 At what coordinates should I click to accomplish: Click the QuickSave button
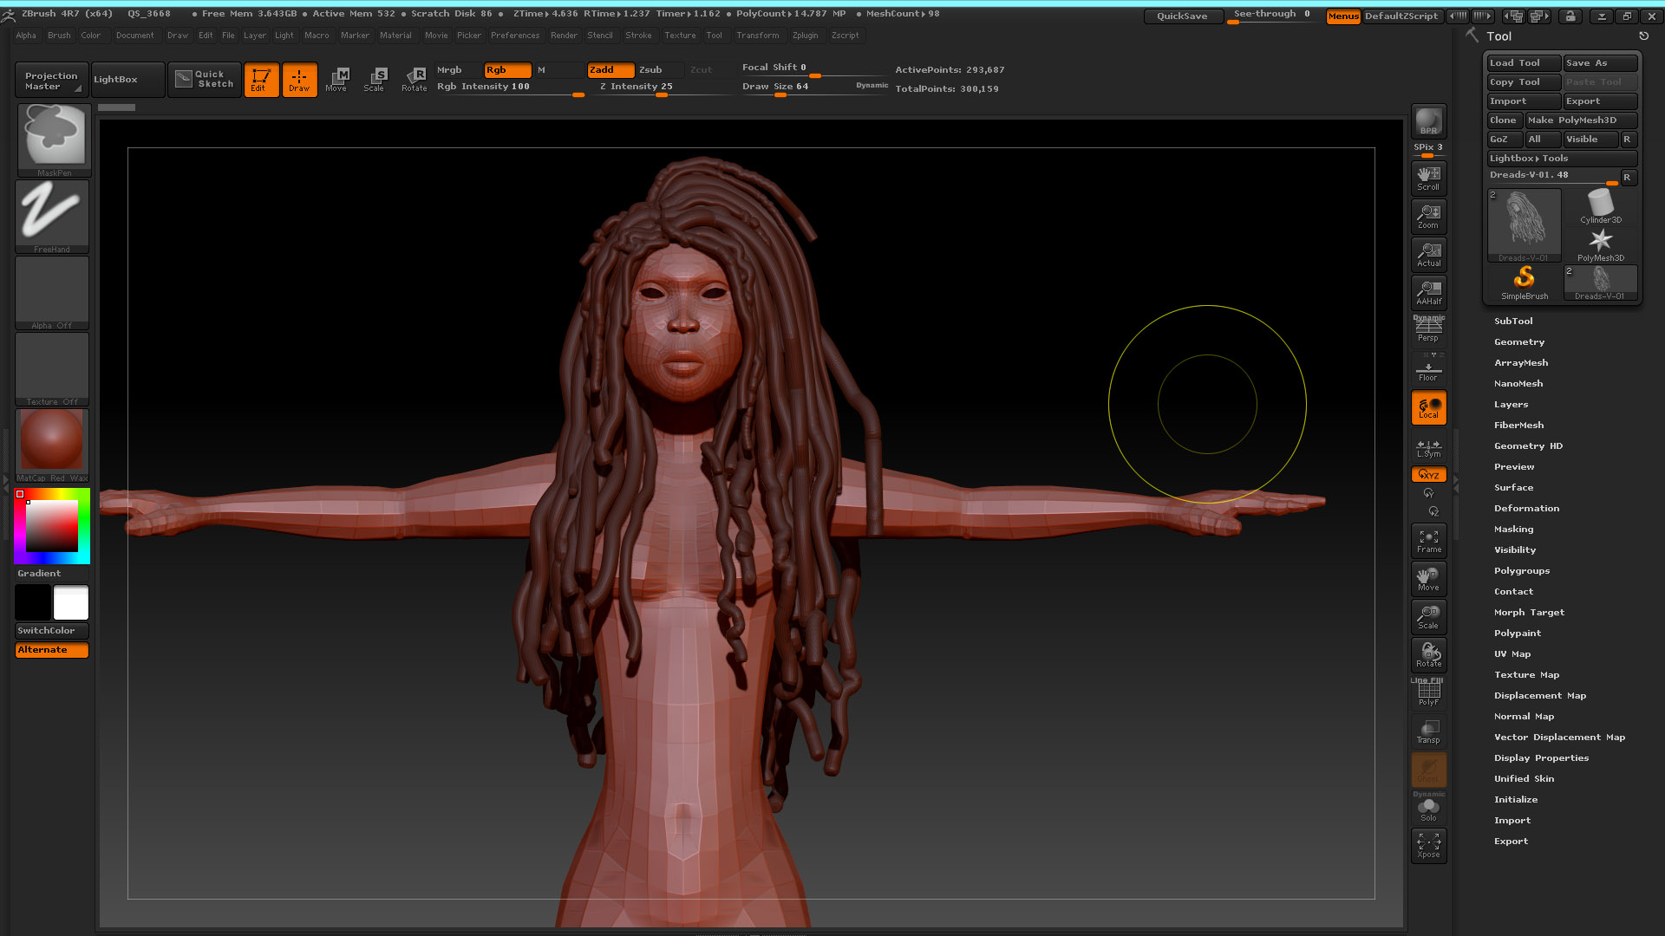[1182, 16]
